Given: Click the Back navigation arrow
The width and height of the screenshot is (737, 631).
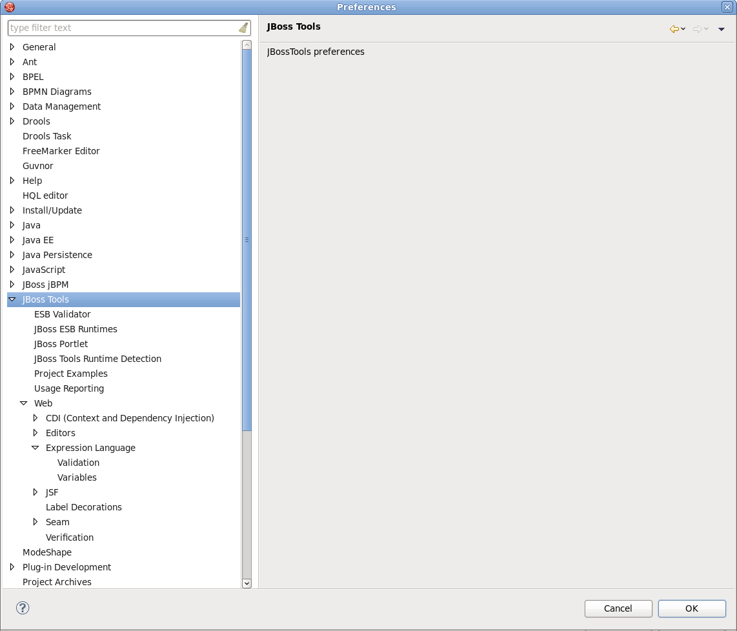Looking at the screenshot, I should (675, 29).
